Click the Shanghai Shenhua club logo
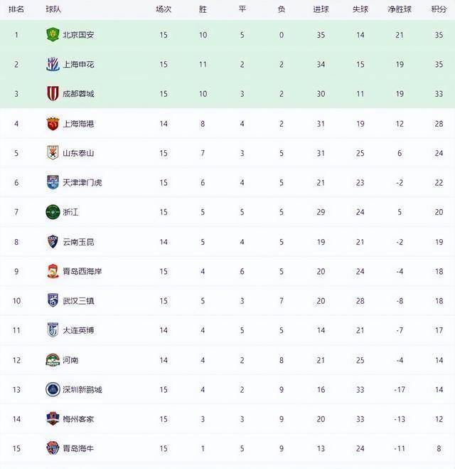 coord(53,64)
